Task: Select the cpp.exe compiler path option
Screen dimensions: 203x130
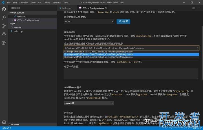Action: click(131, 57)
